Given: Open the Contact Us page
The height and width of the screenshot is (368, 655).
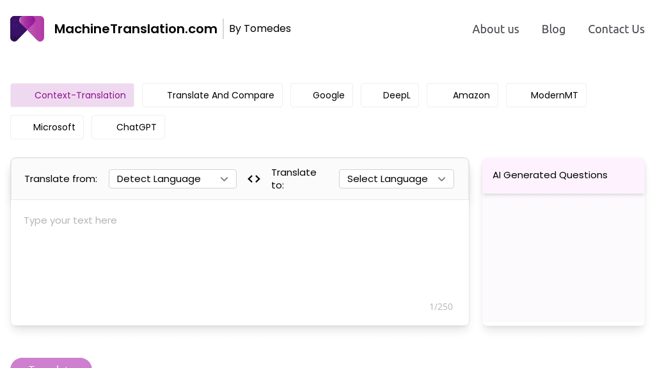Looking at the screenshot, I should (x=616, y=29).
